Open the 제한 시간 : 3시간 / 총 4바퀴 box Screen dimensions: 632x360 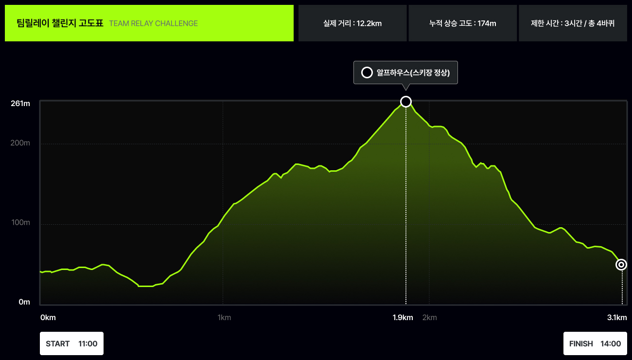[x=573, y=23]
